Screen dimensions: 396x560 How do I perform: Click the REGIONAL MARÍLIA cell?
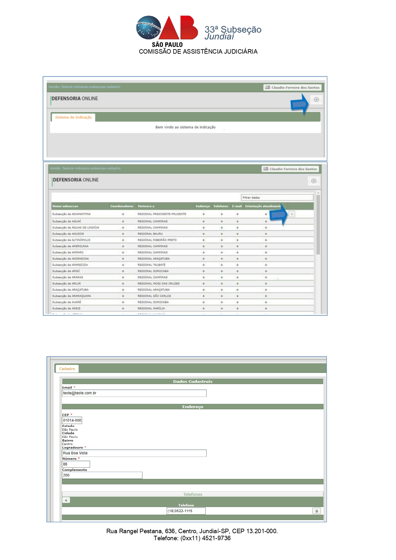coord(151,308)
